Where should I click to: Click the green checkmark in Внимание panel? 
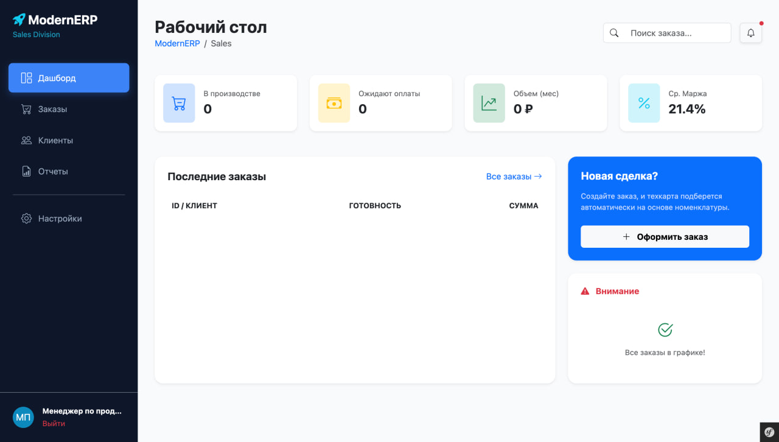(664, 329)
